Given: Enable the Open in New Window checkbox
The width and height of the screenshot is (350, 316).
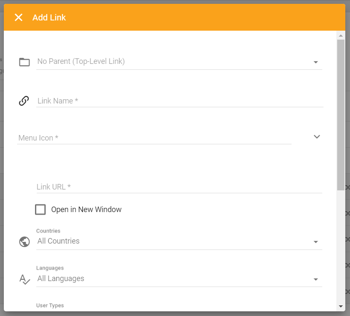Looking at the screenshot, I should click(41, 210).
